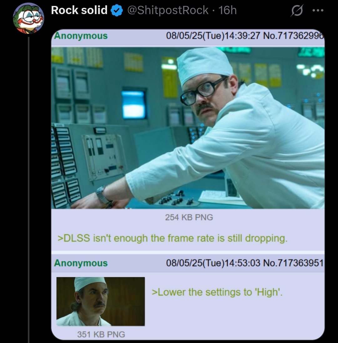Click the 16h timestamp
This screenshot has height=343, width=338.
click(228, 10)
